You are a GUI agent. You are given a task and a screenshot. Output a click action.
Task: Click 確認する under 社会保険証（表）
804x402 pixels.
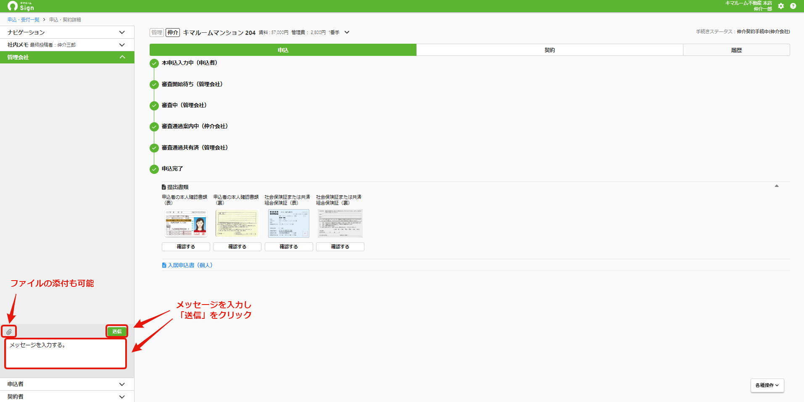[x=289, y=247]
